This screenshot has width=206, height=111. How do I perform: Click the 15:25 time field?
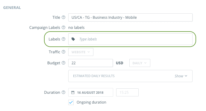tap(127, 93)
